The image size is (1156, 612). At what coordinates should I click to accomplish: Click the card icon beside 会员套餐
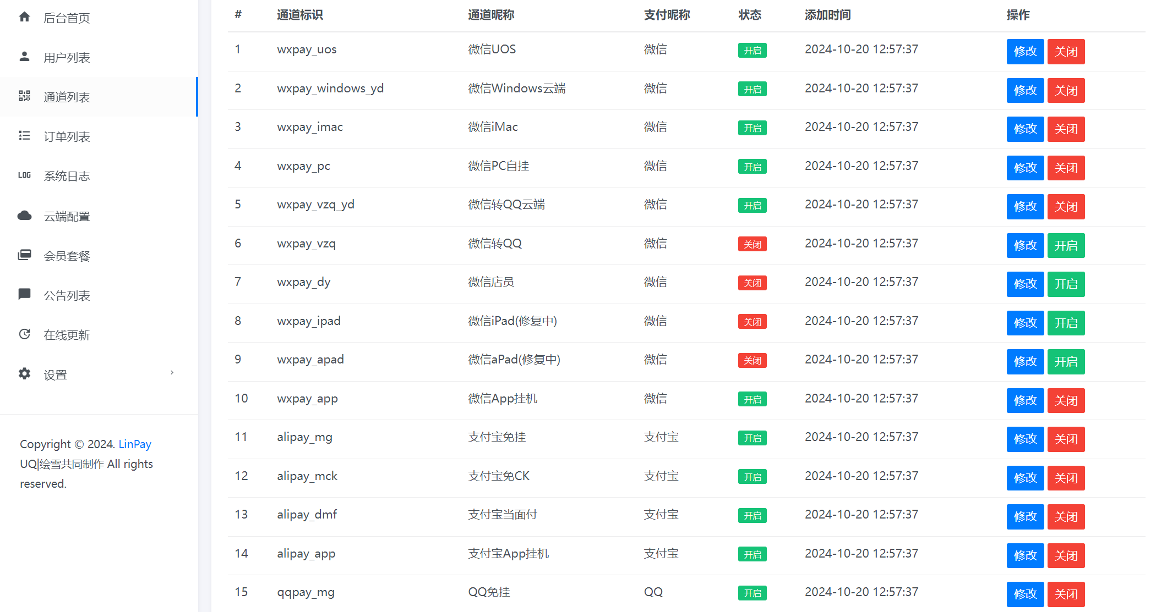tap(24, 255)
